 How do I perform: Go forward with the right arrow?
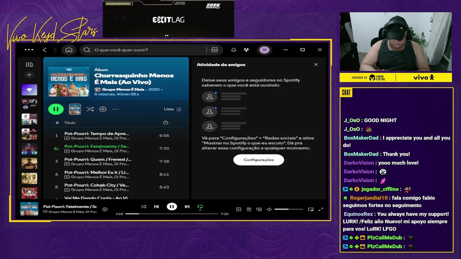(55, 50)
